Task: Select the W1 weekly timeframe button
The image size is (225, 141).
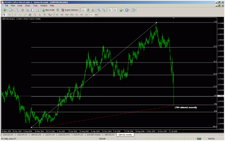Action: (91, 15)
